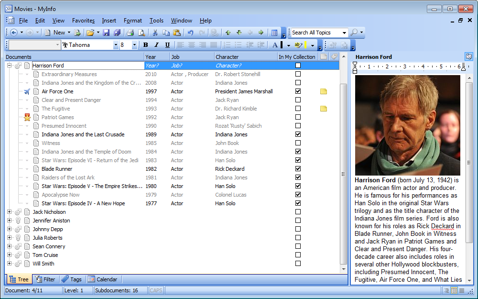Toggle Underline formatting
The height and width of the screenshot is (299, 478).
pyautogui.click(x=167, y=45)
